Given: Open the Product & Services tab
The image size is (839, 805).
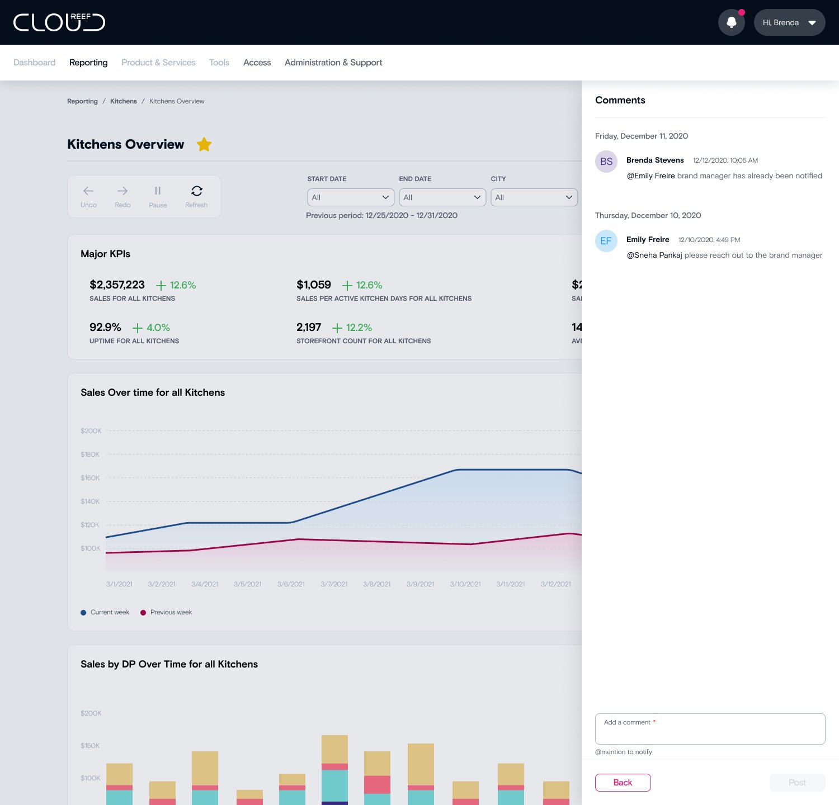Looking at the screenshot, I should pos(158,63).
